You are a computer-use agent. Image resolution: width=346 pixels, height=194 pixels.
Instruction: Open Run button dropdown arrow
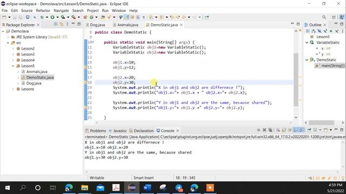[57, 17]
